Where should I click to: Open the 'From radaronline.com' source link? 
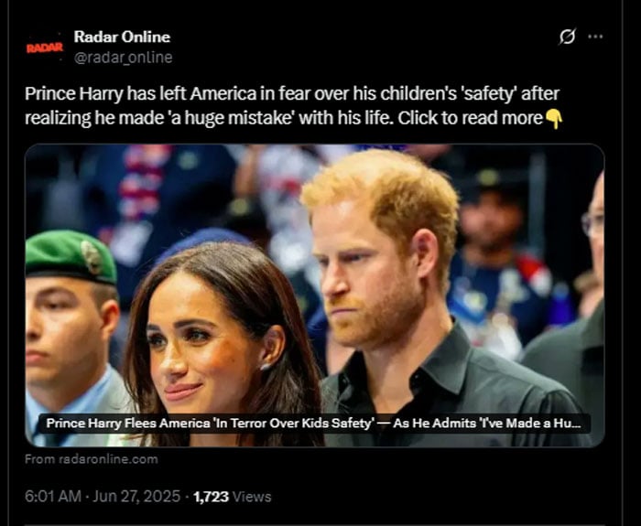point(92,459)
